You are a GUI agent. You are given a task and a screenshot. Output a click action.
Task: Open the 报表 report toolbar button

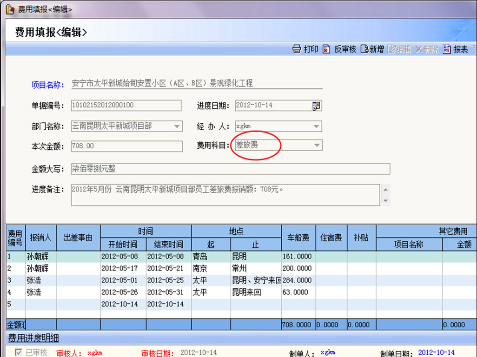point(455,49)
